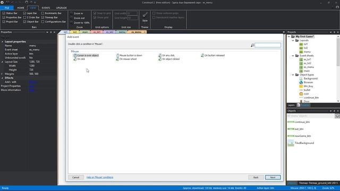Toggle the Status Bar checkbox
Viewport: 340px width, 191px height.
tap(4, 13)
